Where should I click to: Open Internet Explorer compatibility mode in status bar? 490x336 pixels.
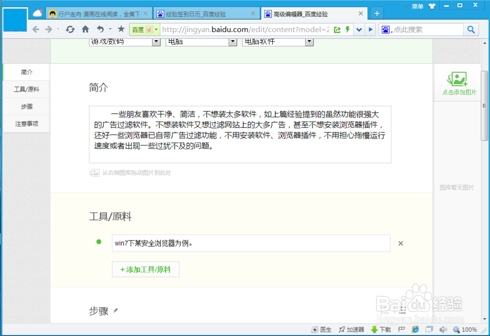(x=415, y=329)
